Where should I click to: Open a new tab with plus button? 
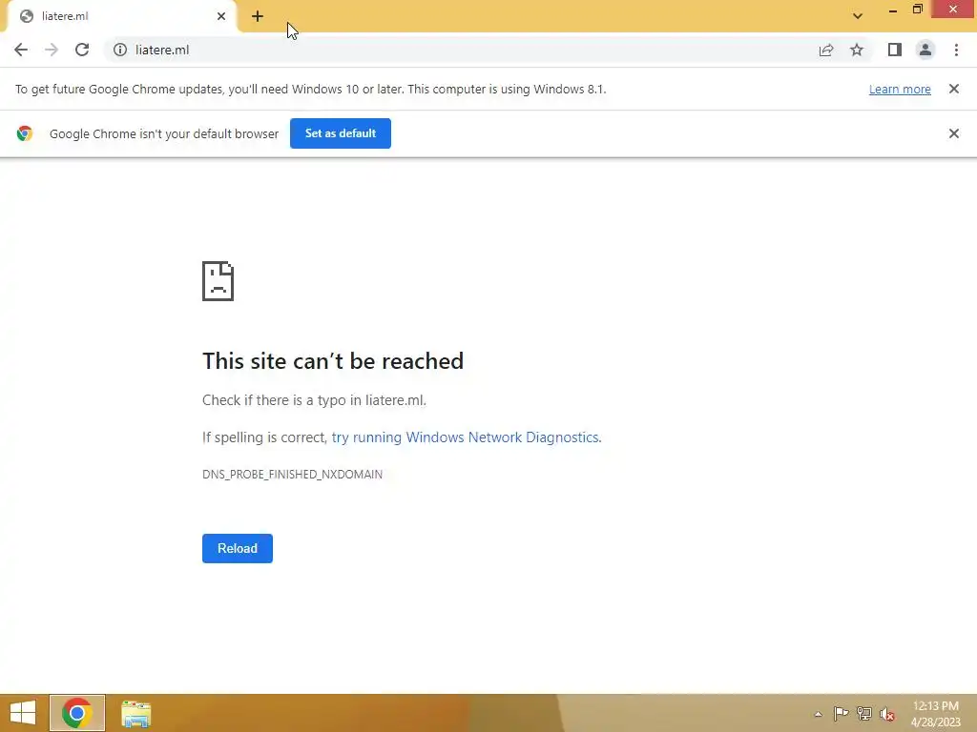coord(258,16)
